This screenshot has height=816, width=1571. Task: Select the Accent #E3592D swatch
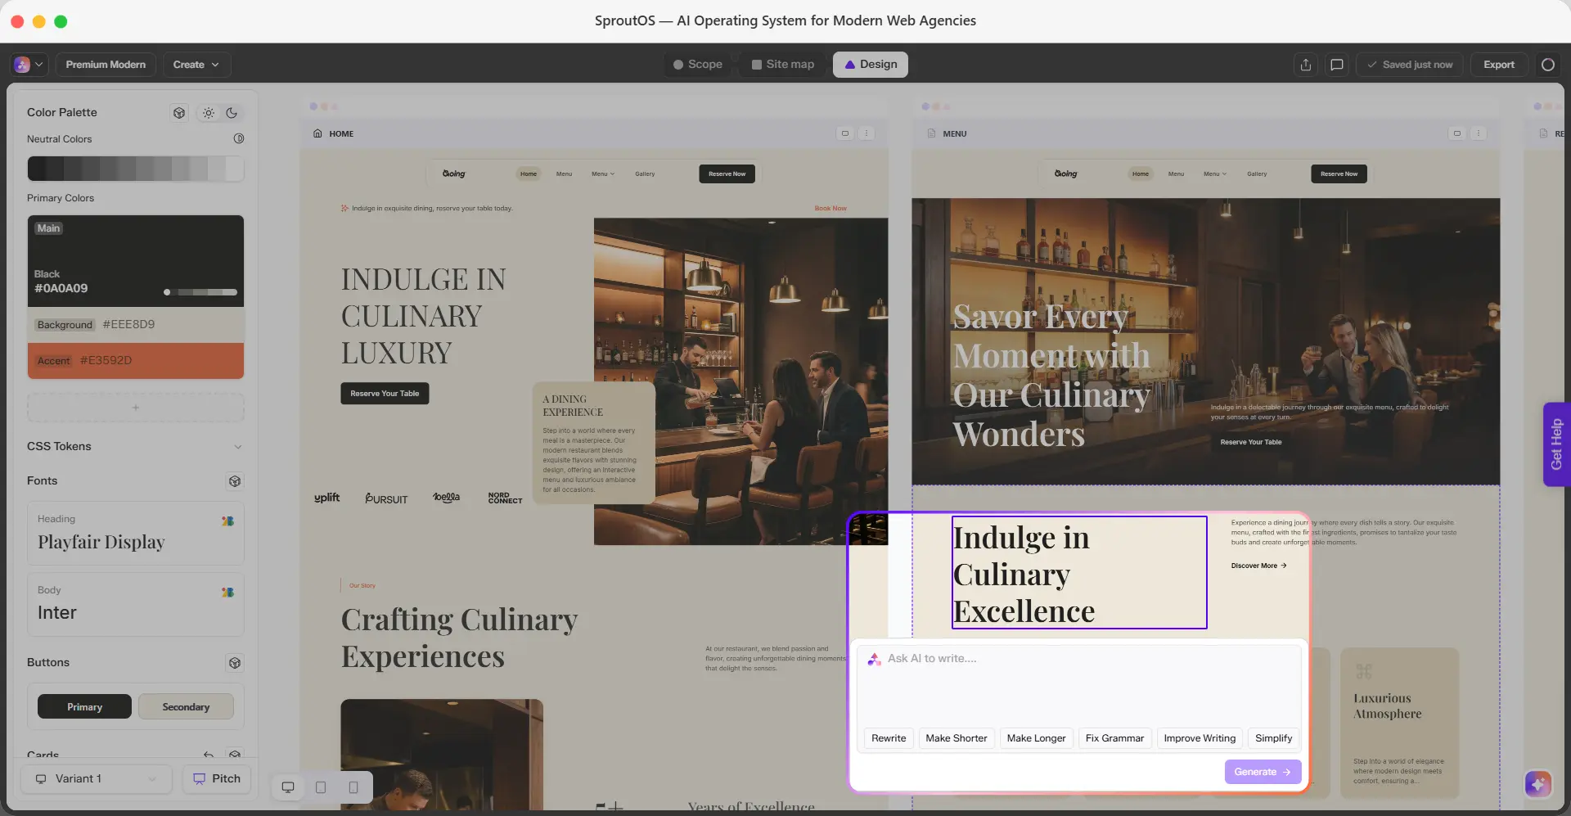tap(136, 361)
